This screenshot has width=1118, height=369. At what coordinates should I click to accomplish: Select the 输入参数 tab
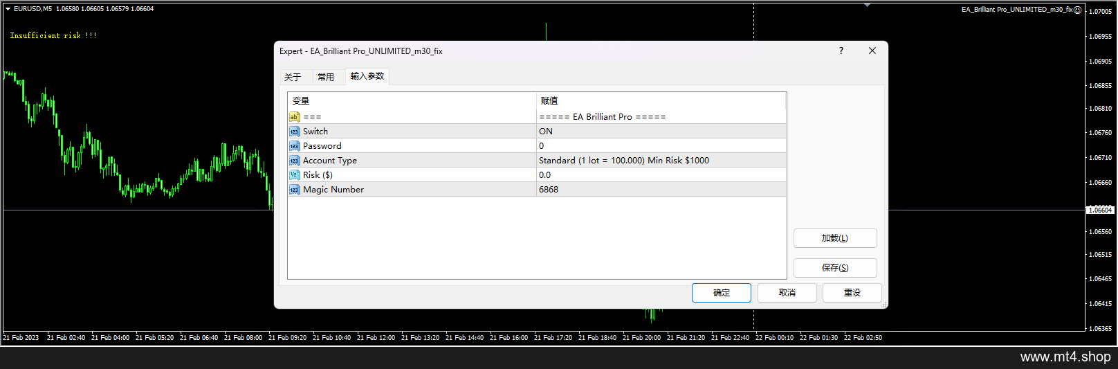(x=367, y=76)
